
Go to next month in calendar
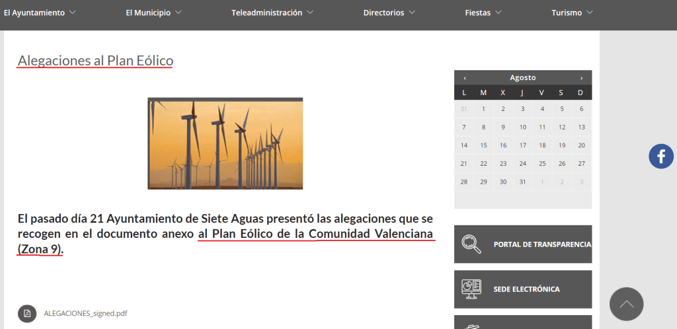pyautogui.click(x=581, y=78)
